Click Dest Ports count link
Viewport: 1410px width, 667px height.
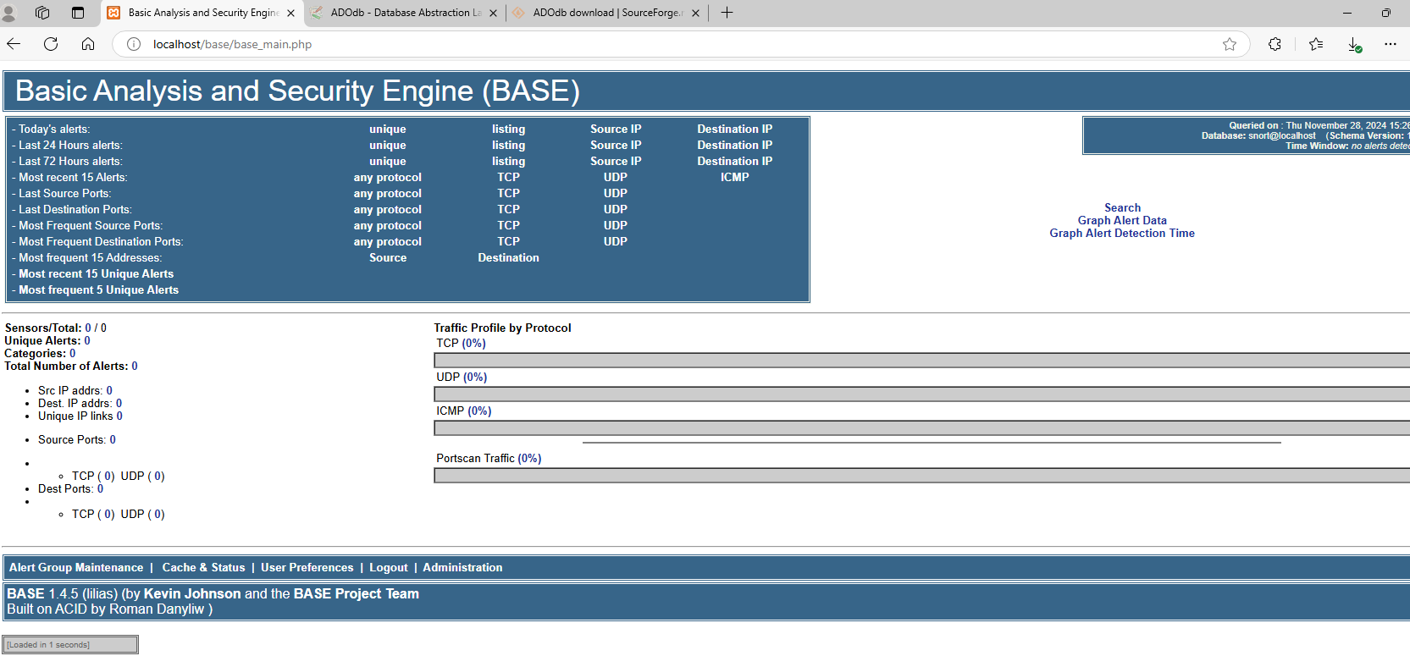(100, 488)
